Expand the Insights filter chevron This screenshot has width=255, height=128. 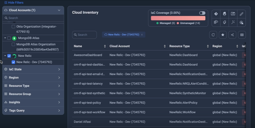(59, 102)
